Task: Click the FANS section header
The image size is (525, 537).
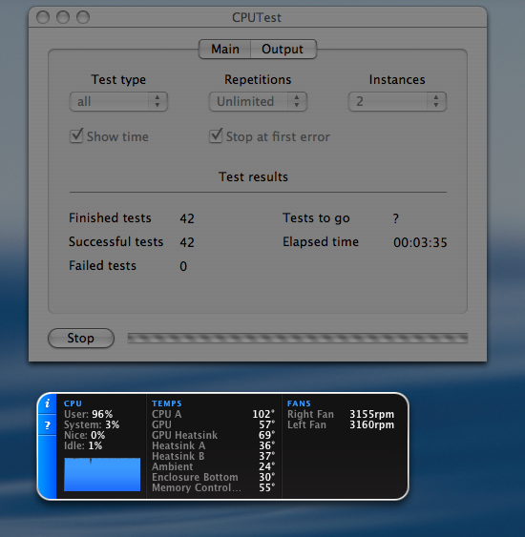Action: (x=299, y=403)
